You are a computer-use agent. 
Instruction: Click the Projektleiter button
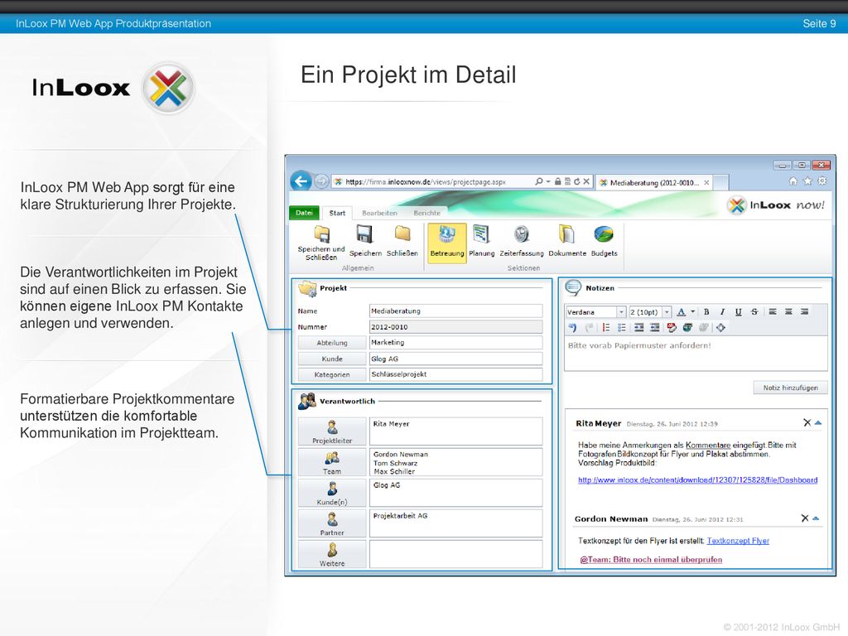tap(331, 431)
